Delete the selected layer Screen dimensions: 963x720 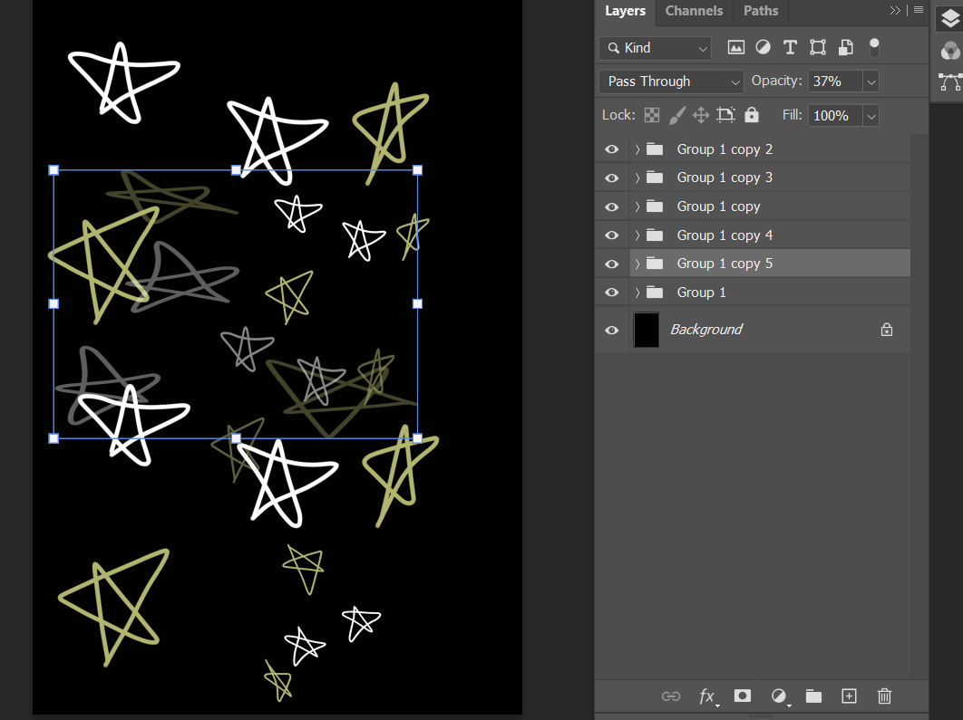pos(884,696)
